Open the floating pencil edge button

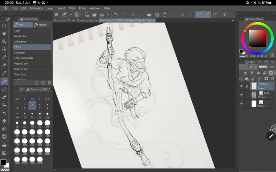[x=271, y=136]
